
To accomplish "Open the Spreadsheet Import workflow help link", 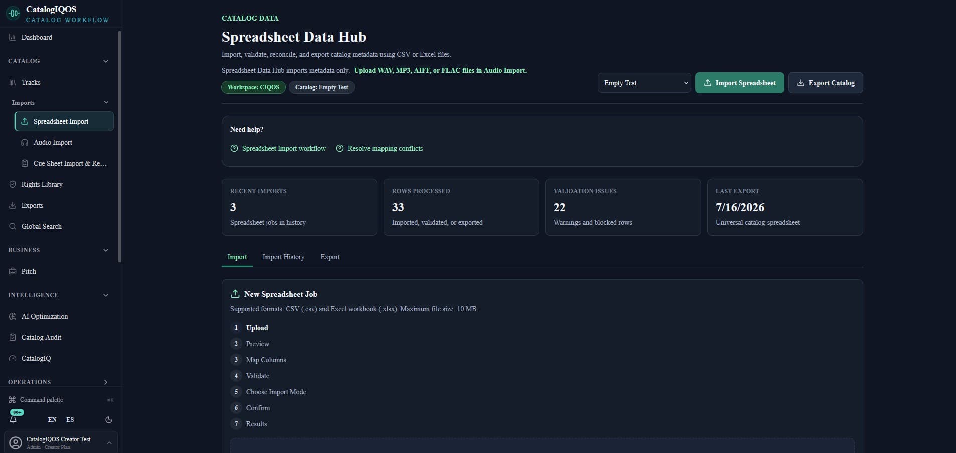I will click(278, 149).
